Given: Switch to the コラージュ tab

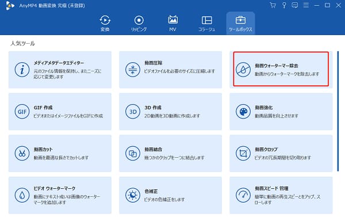Looking at the screenshot, I should tap(206, 24).
